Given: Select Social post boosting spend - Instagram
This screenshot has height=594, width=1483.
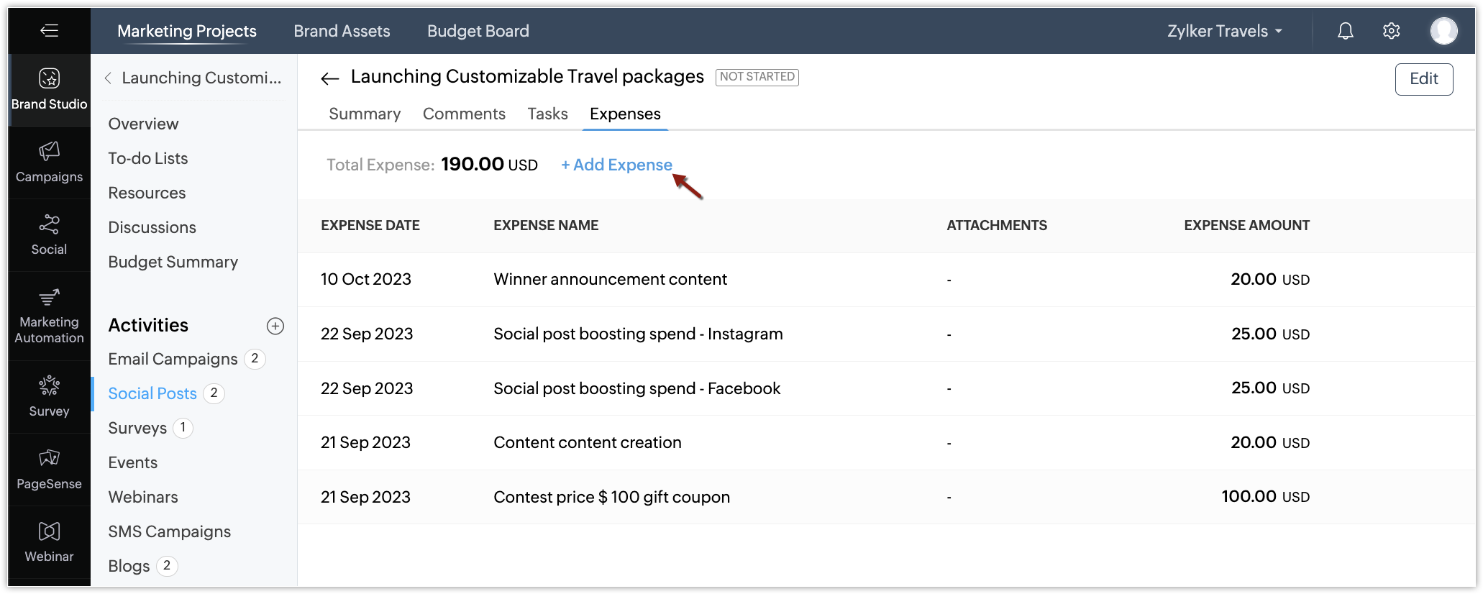Looking at the screenshot, I should pos(638,334).
